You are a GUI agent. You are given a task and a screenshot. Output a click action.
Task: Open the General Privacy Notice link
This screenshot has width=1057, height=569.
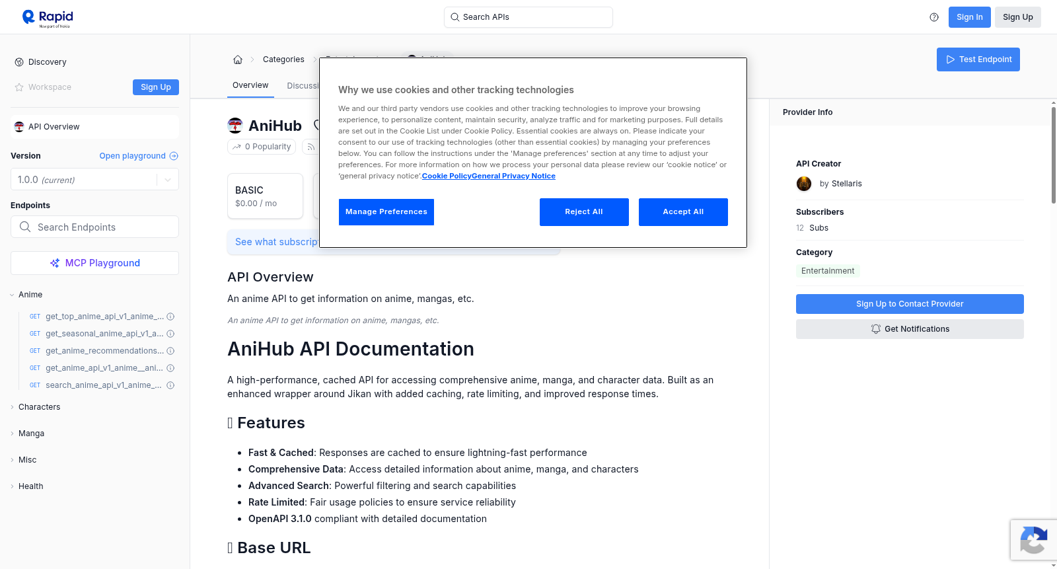[x=513, y=176]
